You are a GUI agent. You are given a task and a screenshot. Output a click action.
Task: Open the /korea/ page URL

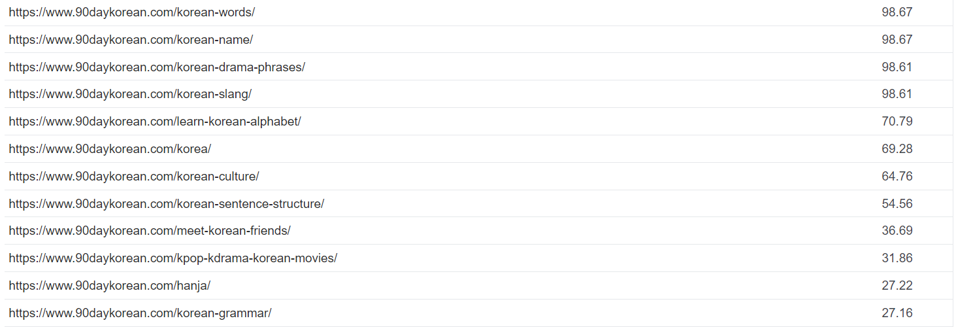coord(110,149)
